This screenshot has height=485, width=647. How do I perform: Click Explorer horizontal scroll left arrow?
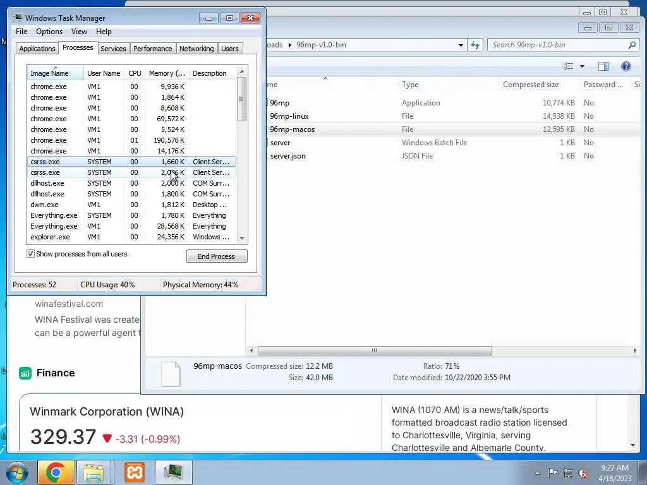tap(251, 350)
